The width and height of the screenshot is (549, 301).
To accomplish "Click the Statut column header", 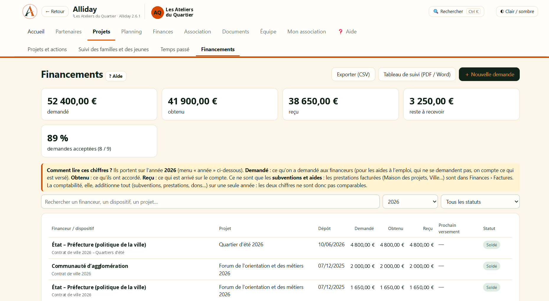I will pos(489,229).
